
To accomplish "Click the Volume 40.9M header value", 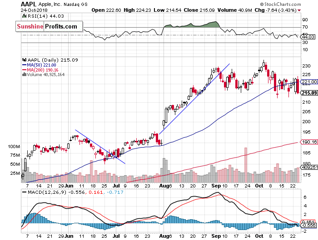I will coord(235,10).
